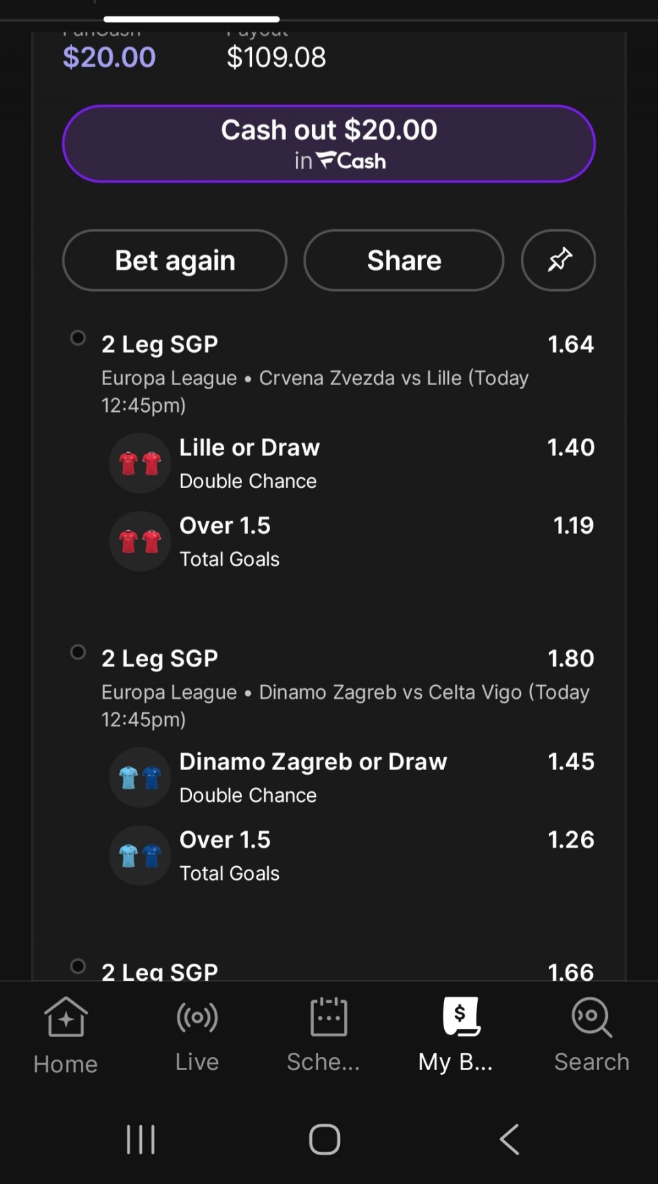Tap the Bet again button

pyautogui.click(x=175, y=260)
